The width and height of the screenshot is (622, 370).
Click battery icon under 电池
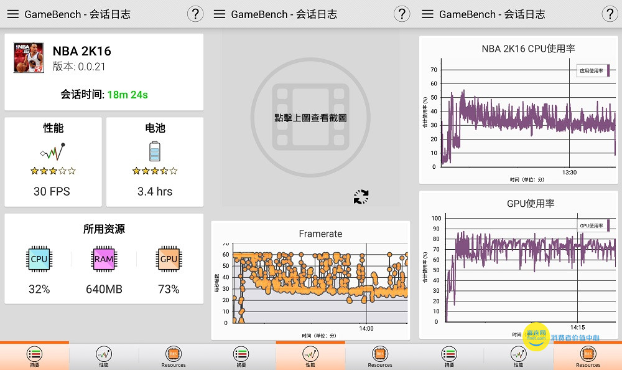155,151
